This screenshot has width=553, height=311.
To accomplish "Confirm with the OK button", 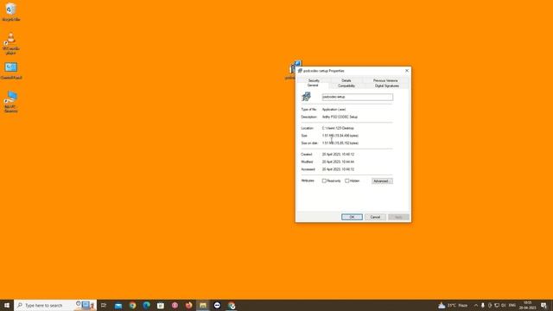I will [x=352, y=217].
